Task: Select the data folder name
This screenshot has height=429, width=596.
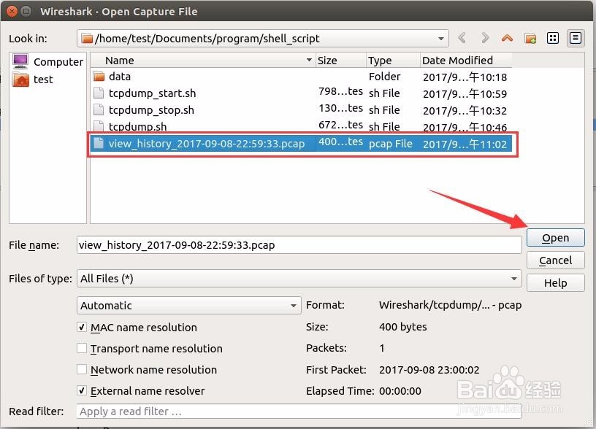Action: 119,77
